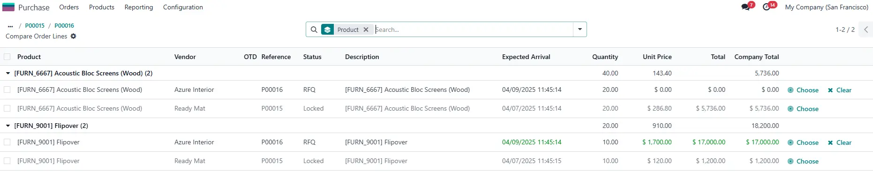This screenshot has height=172, width=873.
Task: Tick the select-all header checkbox
Action: coord(7,57)
